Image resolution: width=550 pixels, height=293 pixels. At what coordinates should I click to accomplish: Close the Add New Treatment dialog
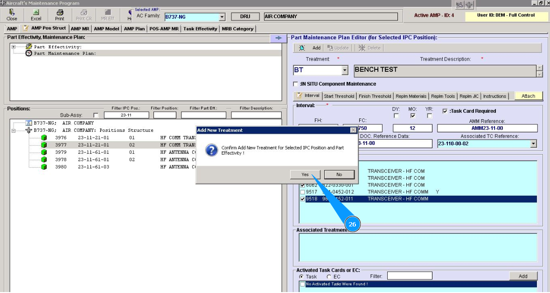coord(353,130)
